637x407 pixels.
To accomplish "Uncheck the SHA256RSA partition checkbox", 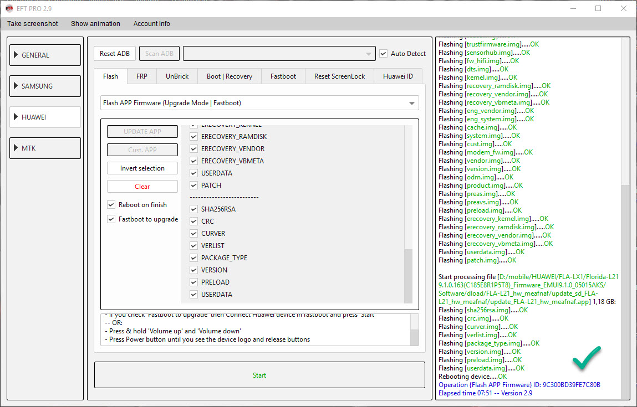I will click(194, 209).
